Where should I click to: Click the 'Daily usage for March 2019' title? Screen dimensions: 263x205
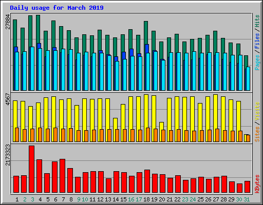pos(57,8)
